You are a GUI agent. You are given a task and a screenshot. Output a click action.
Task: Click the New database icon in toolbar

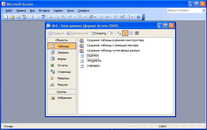(x=6, y=17)
